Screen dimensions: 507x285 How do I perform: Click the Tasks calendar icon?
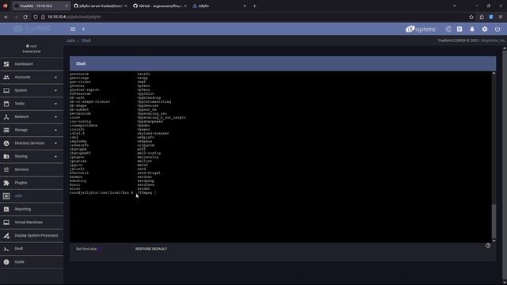[x=6, y=104]
